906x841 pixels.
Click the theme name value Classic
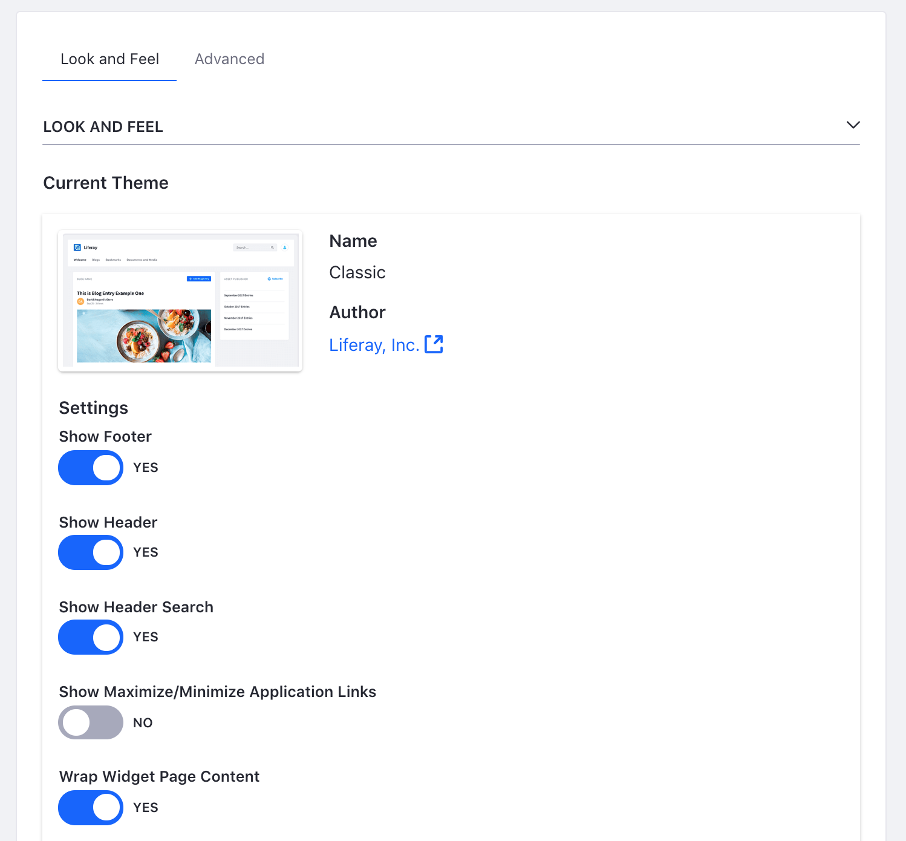tap(357, 273)
